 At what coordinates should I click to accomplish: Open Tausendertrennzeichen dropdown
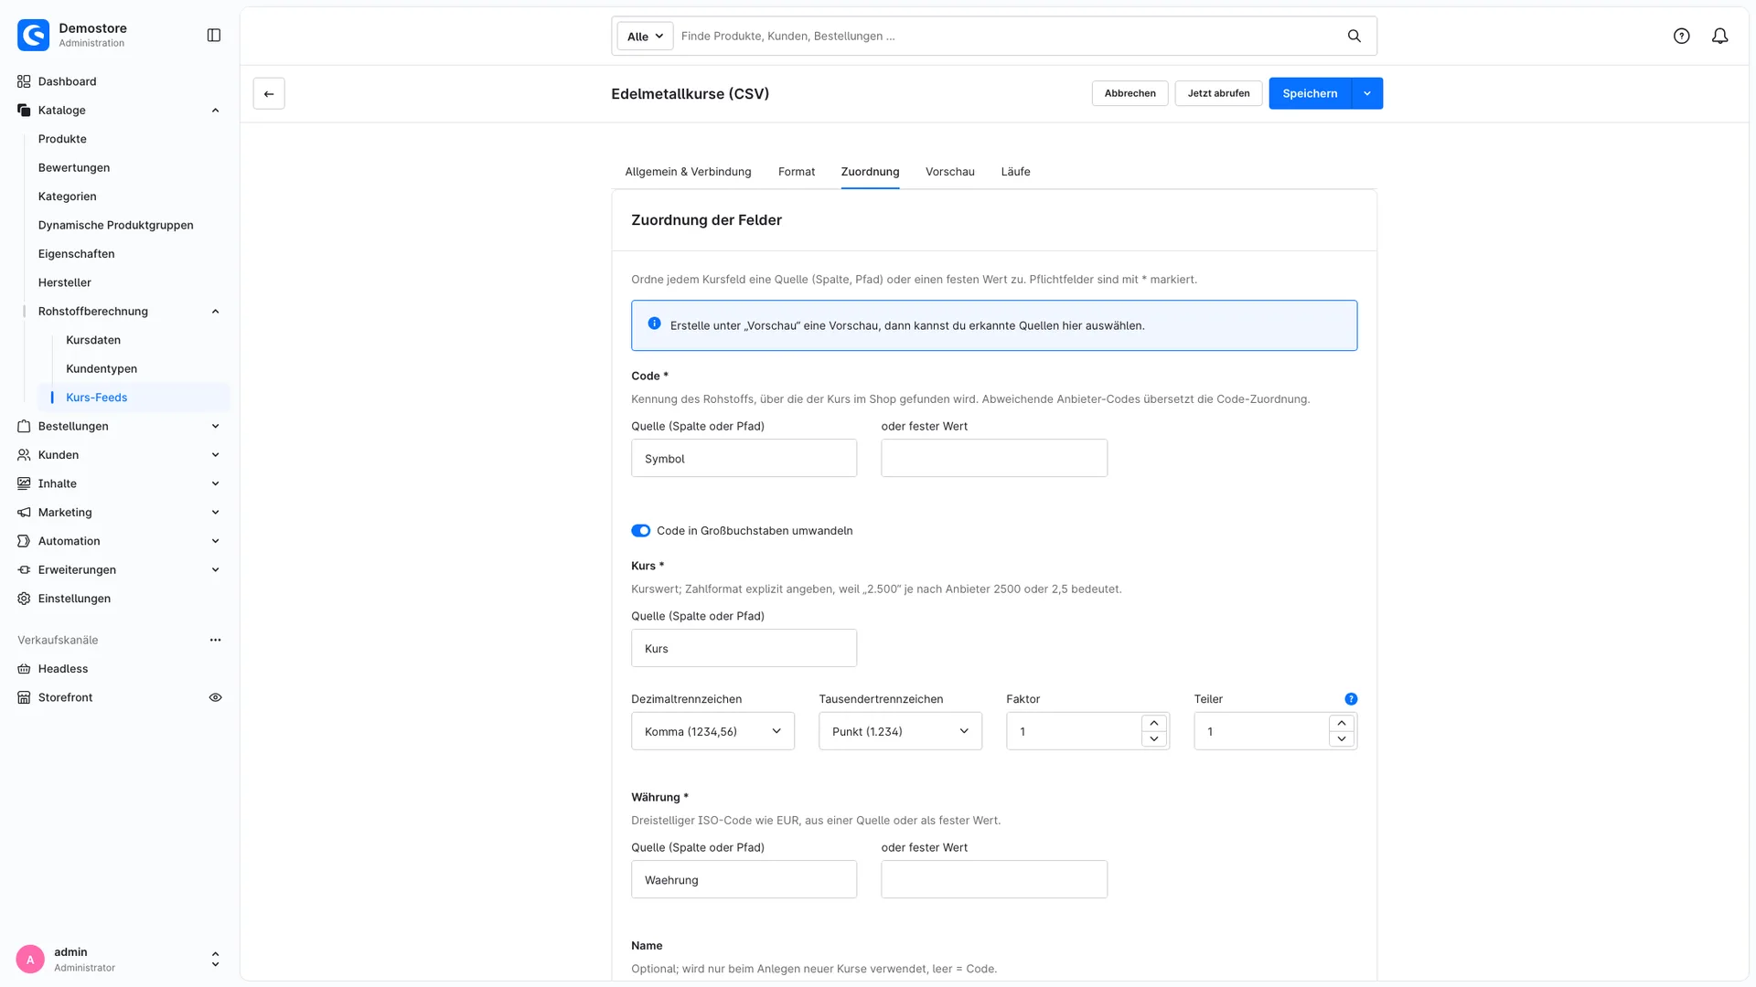point(900,731)
